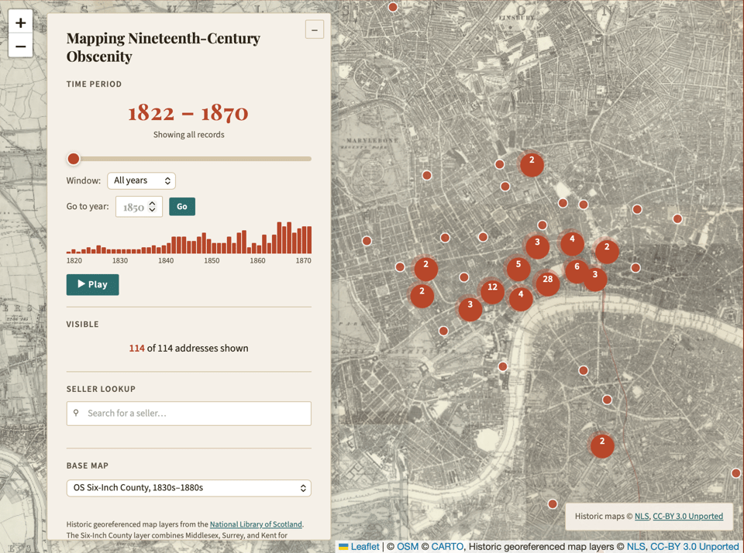Open the cluster marker showing 12 addresses
Screen dimensions: 744x553
pyautogui.click(x=492, y=291)
